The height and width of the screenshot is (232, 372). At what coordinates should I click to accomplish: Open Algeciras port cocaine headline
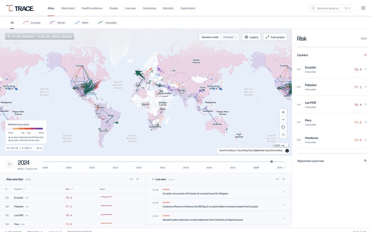click(203, 220)
